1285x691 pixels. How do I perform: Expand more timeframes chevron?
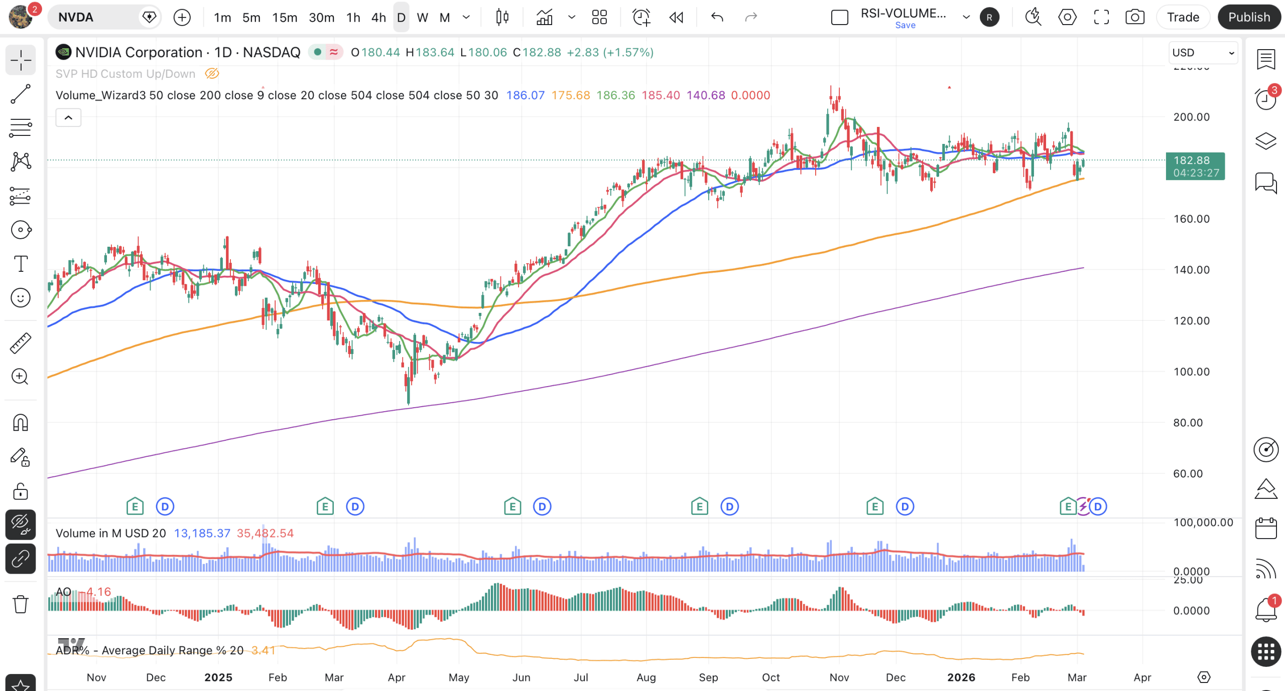pyautogui.click(x=466, y=18)
